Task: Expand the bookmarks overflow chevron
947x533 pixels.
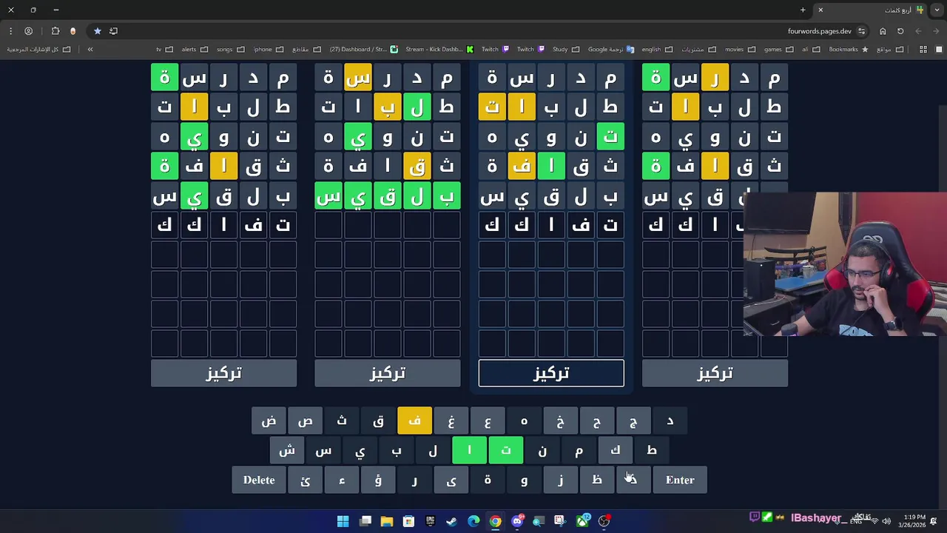Action: pyautogui.click(x=90, y=50)
